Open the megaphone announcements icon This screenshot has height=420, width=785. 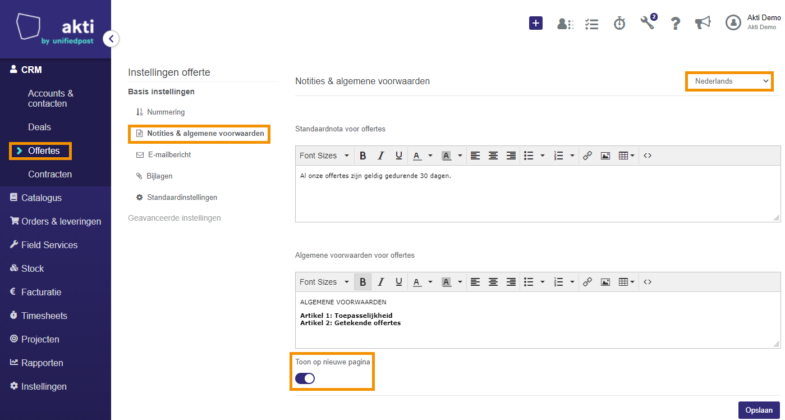(703, 22)
